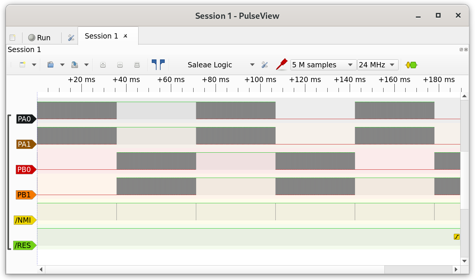
Task: Click the Save file disk icon
Action: (75, 65)
